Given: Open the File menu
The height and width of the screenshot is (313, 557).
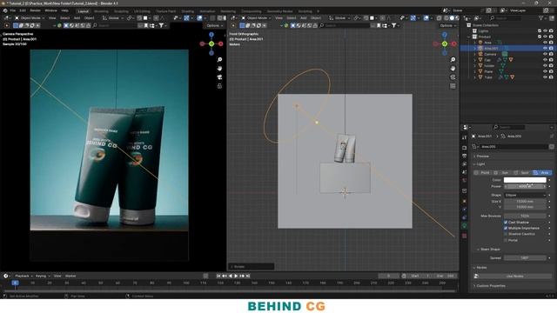Looking at the screenshot, I should pyautogui.click(x=13, y=10).
